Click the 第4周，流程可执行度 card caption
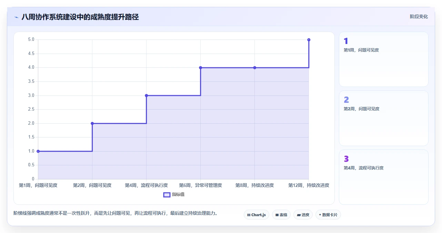This screenshot has width=442, height=233. tap(363, 168)
